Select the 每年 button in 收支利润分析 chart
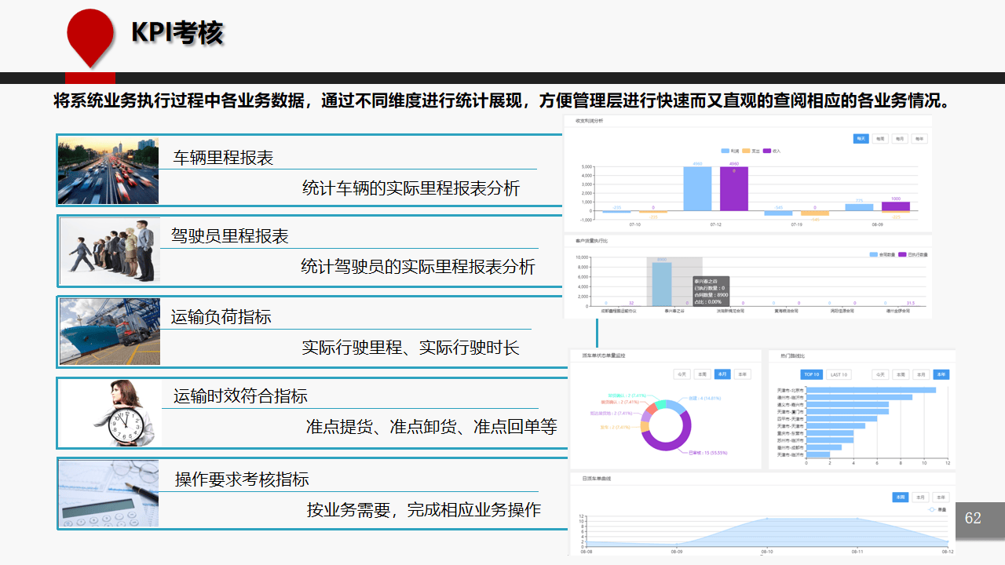1005x565 pixels. pyautogui.click(x=919, y=138)
